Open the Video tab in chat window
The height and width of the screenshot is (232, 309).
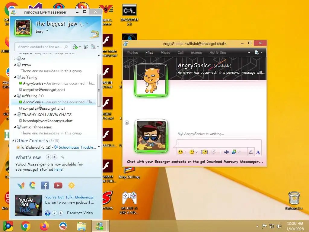(166, 53)
